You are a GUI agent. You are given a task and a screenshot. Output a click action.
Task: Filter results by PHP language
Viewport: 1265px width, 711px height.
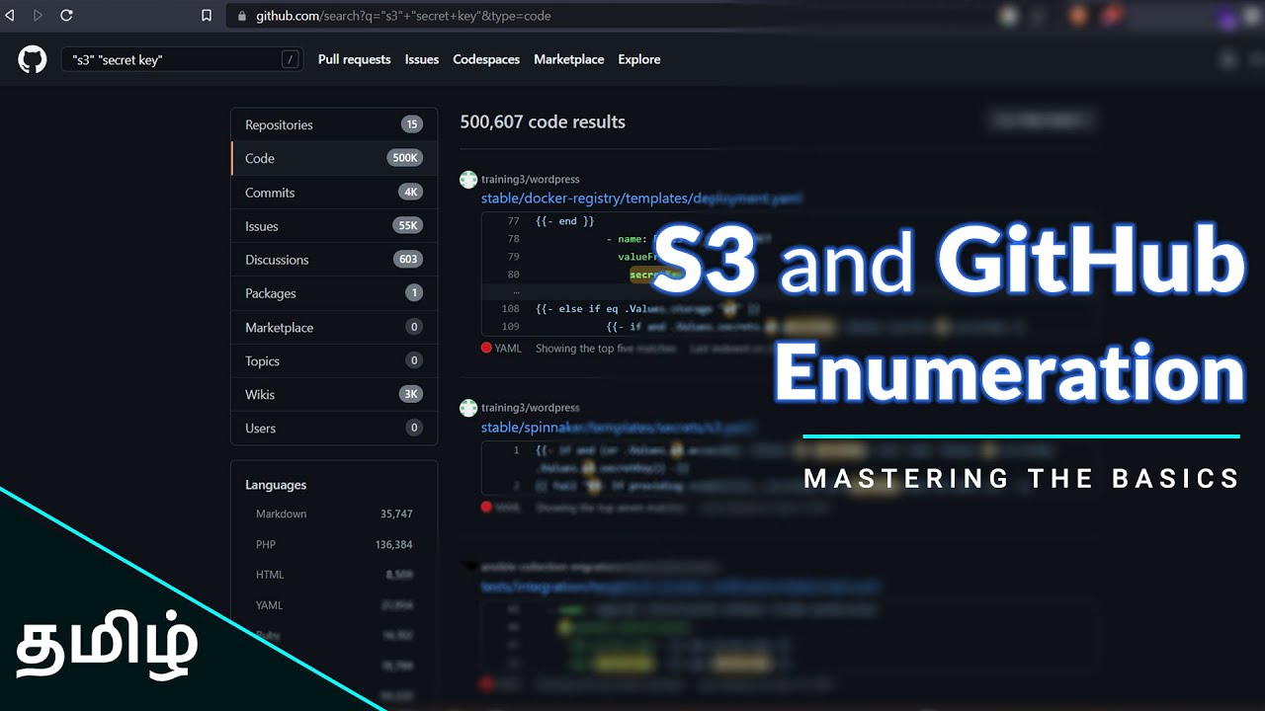pyautogui.click(x=334, y=544)
